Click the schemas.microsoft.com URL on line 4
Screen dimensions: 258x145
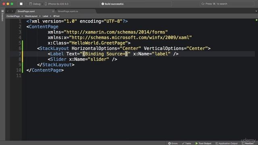click(131, 37)
